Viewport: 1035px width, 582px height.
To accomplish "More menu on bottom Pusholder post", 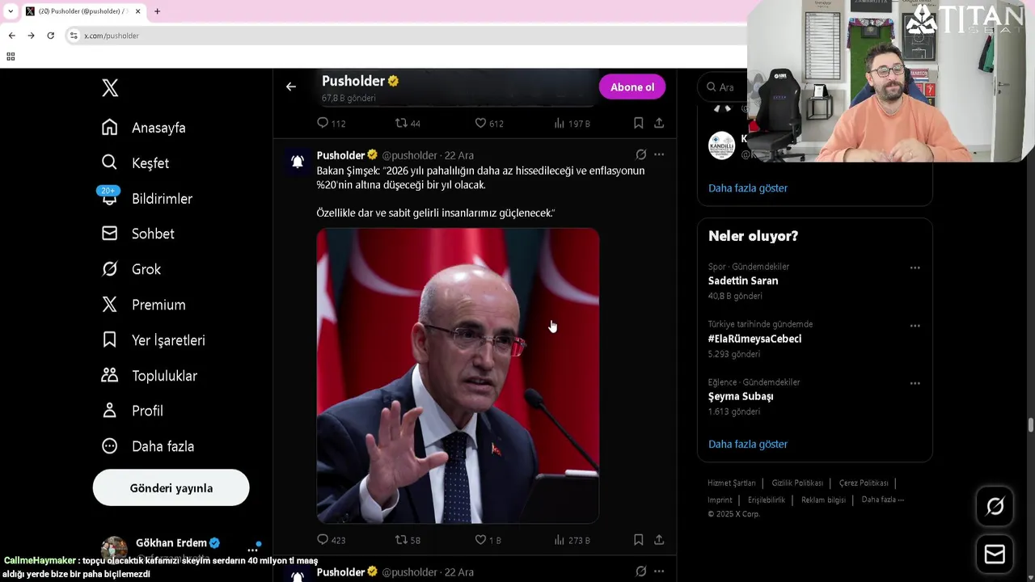I will (659, 571).
